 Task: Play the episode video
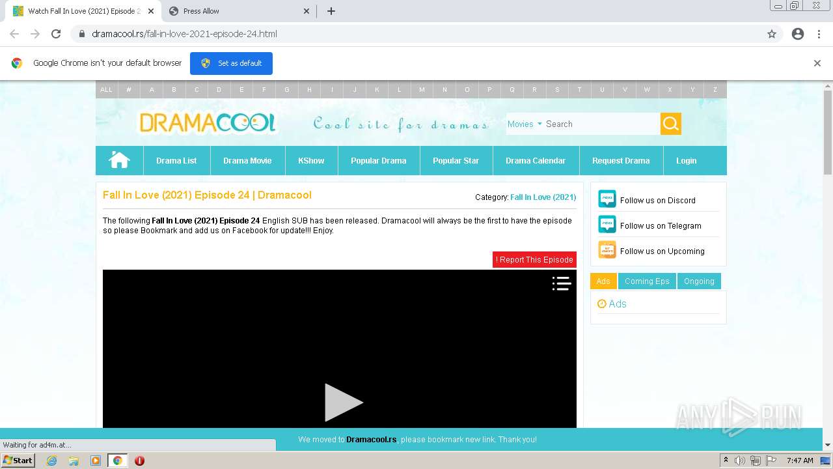click(344, 403)
